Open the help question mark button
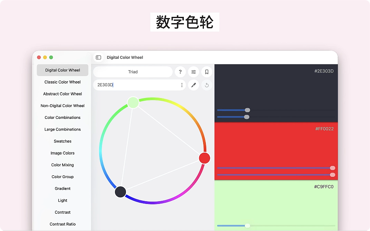The width and height of the screenshot is (370, 231). pyautogui.click(x=180, y=72)
